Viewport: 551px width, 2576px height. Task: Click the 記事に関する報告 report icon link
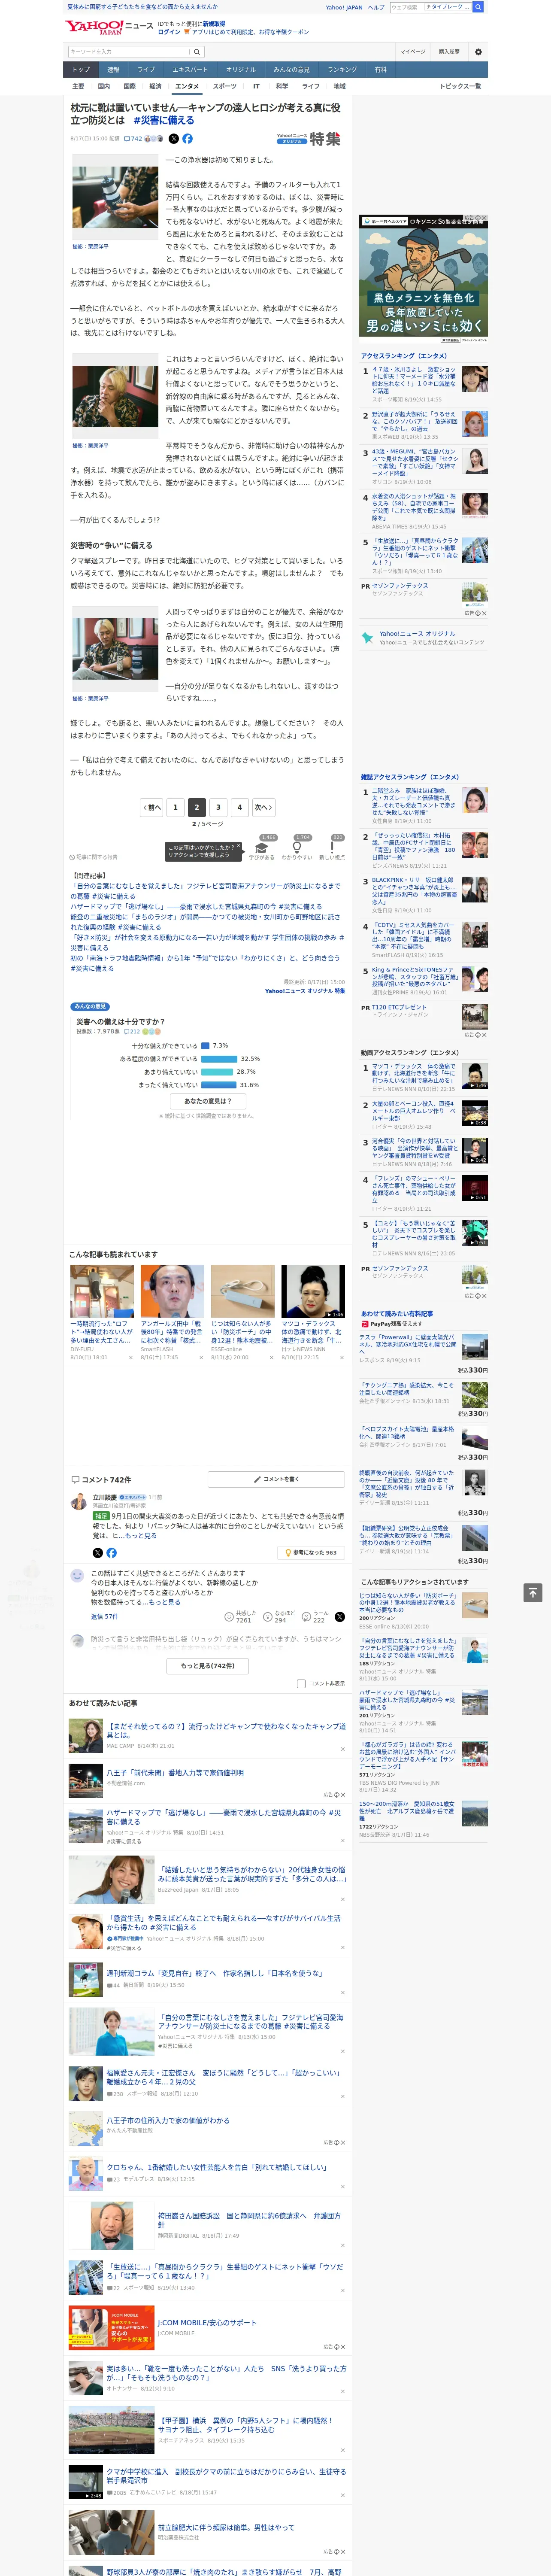point(94,857)
